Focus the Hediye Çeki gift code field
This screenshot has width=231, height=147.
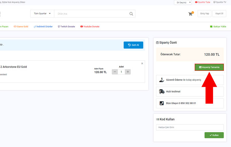190,127
